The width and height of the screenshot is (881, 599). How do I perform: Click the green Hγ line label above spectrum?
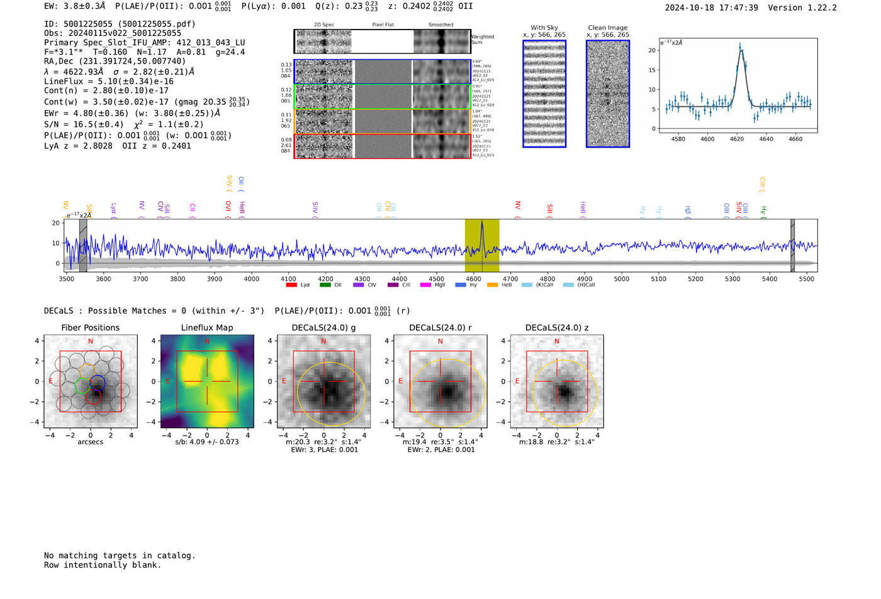(x=763, y=212)
